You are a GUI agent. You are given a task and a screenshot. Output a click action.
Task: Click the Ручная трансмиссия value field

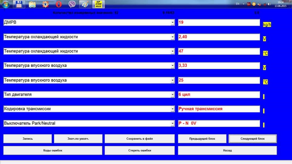[x=219, y=109]
